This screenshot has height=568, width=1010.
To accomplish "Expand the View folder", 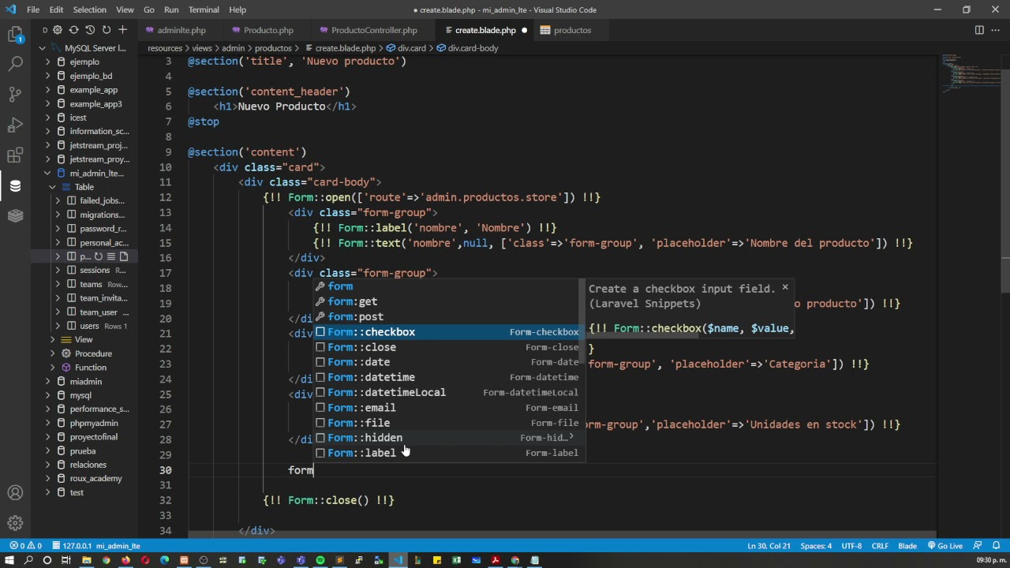I will click(53, 339).
